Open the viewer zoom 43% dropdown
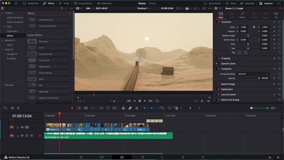 tap(90, 8)
